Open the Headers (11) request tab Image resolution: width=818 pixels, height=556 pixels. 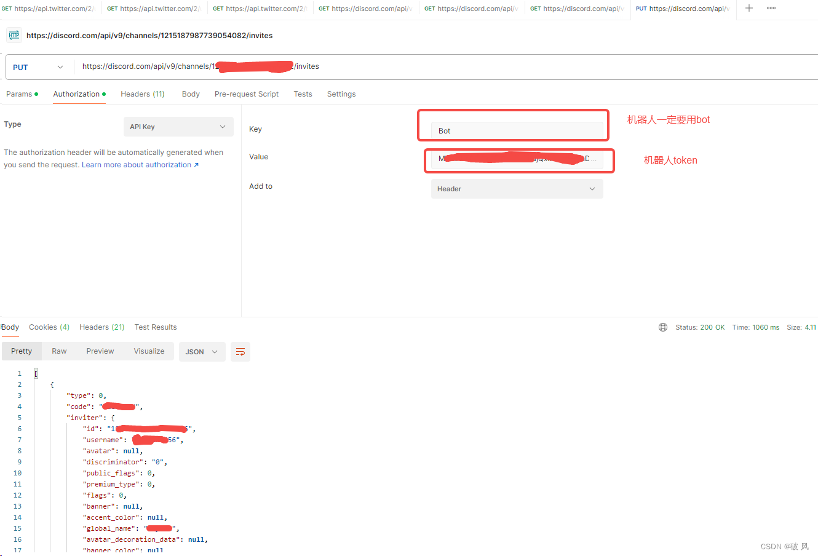143,94
